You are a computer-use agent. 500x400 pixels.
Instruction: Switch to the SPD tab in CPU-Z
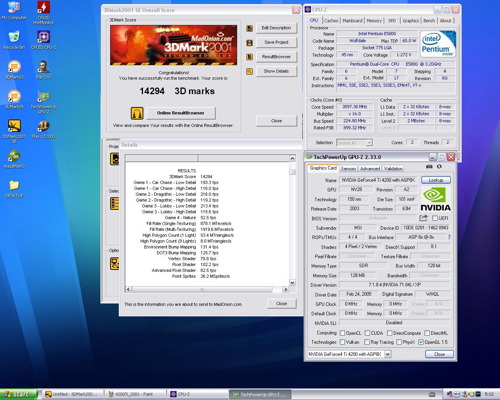[x=392, y=21]
